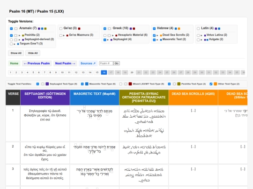
Task: Expand the Vetus Latina group arrow
Action: coord(201,35)
